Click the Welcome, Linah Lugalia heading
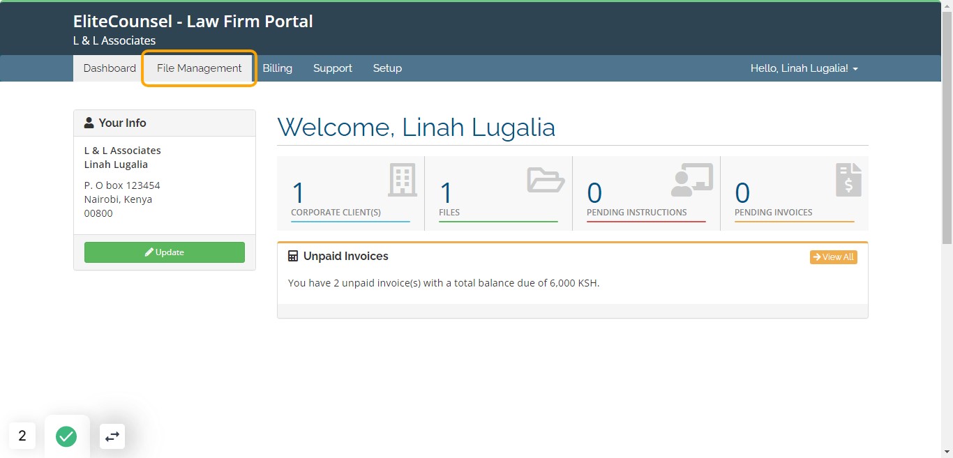 pos(417,128)
